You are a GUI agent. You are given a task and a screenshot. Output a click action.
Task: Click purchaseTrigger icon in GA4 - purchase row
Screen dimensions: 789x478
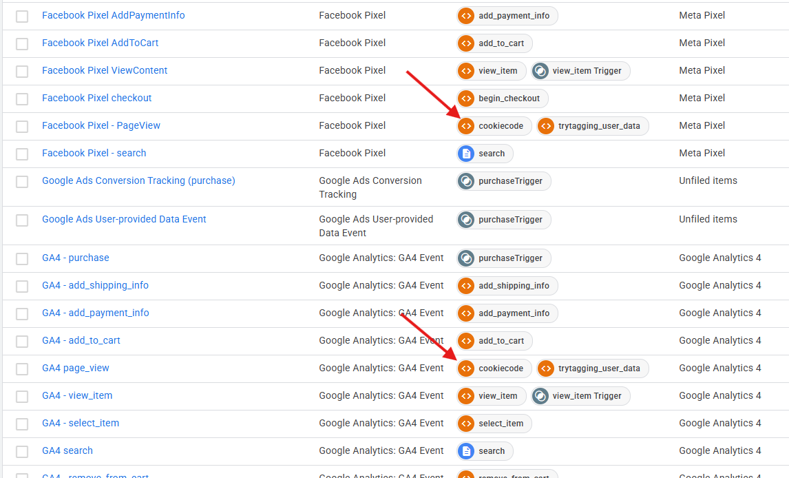[x=467, y=258]
